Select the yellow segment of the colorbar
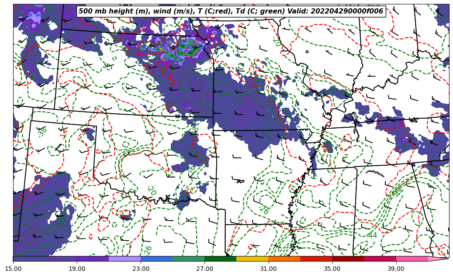453x276 pixels. pyautogui.click(x=252, y=259)
